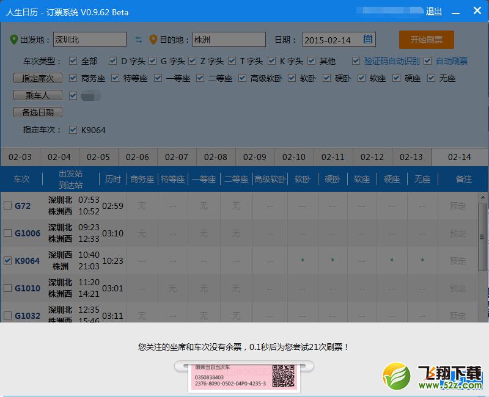Image resolution: width=489 pixels, height=397 pixels.
Task: Click 预定 for train G72
Action: click(457, 206)
